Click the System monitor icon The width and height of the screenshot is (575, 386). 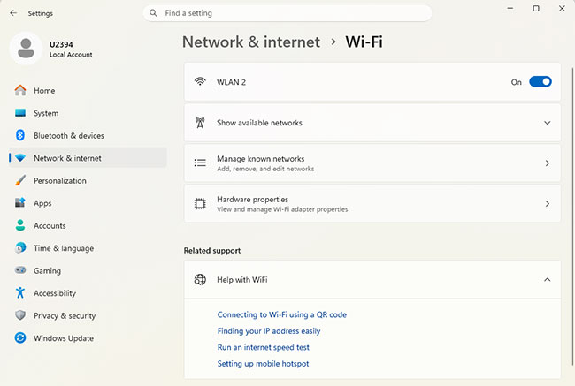[x=20, y=113]
